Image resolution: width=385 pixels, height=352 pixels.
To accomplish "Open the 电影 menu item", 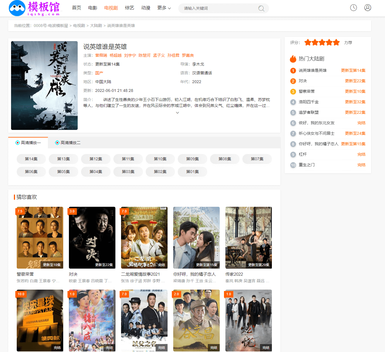I will tap(93, 8).
